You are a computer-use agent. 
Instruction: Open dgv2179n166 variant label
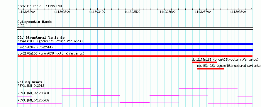pyautogui.click(x=225, y=60)
